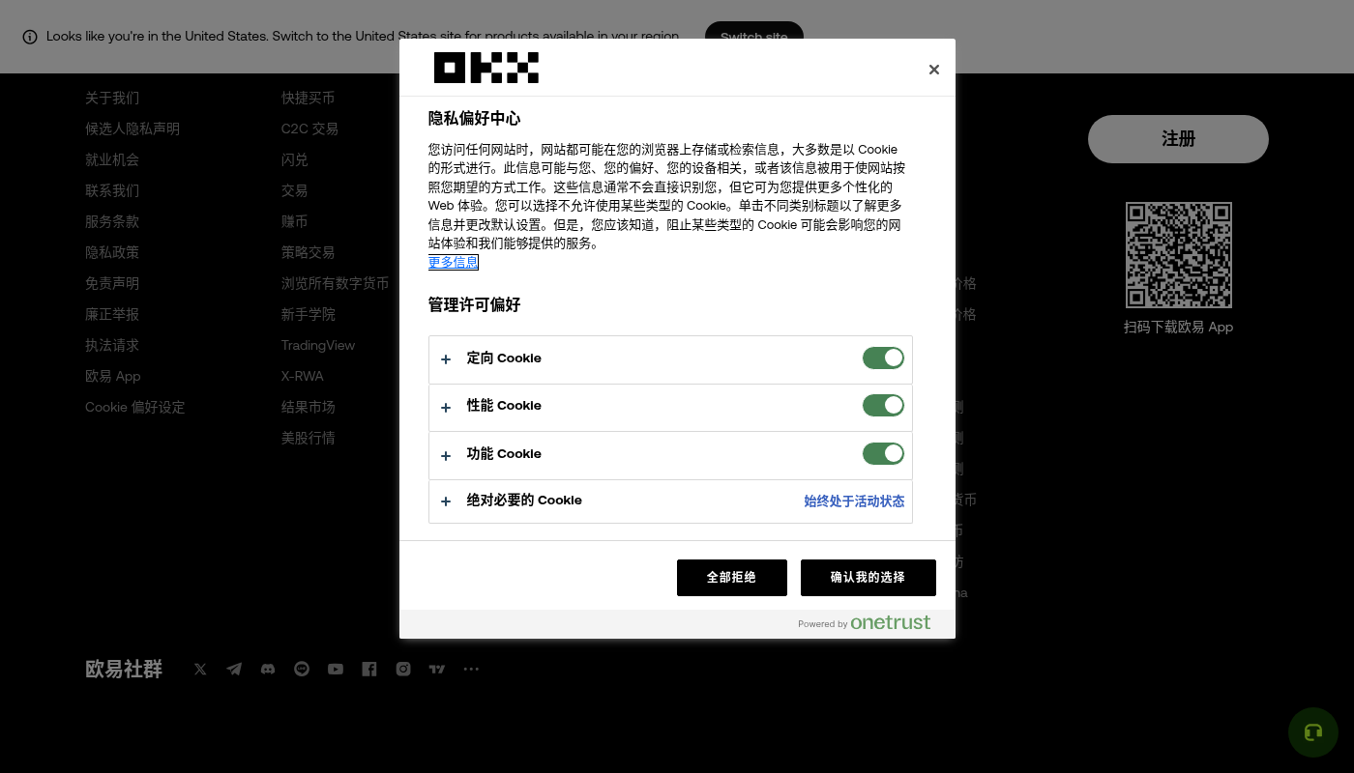Click 始终处于活动状态 status text
The height and width of the screenshot is (773, 1354).
coord(855,501)
